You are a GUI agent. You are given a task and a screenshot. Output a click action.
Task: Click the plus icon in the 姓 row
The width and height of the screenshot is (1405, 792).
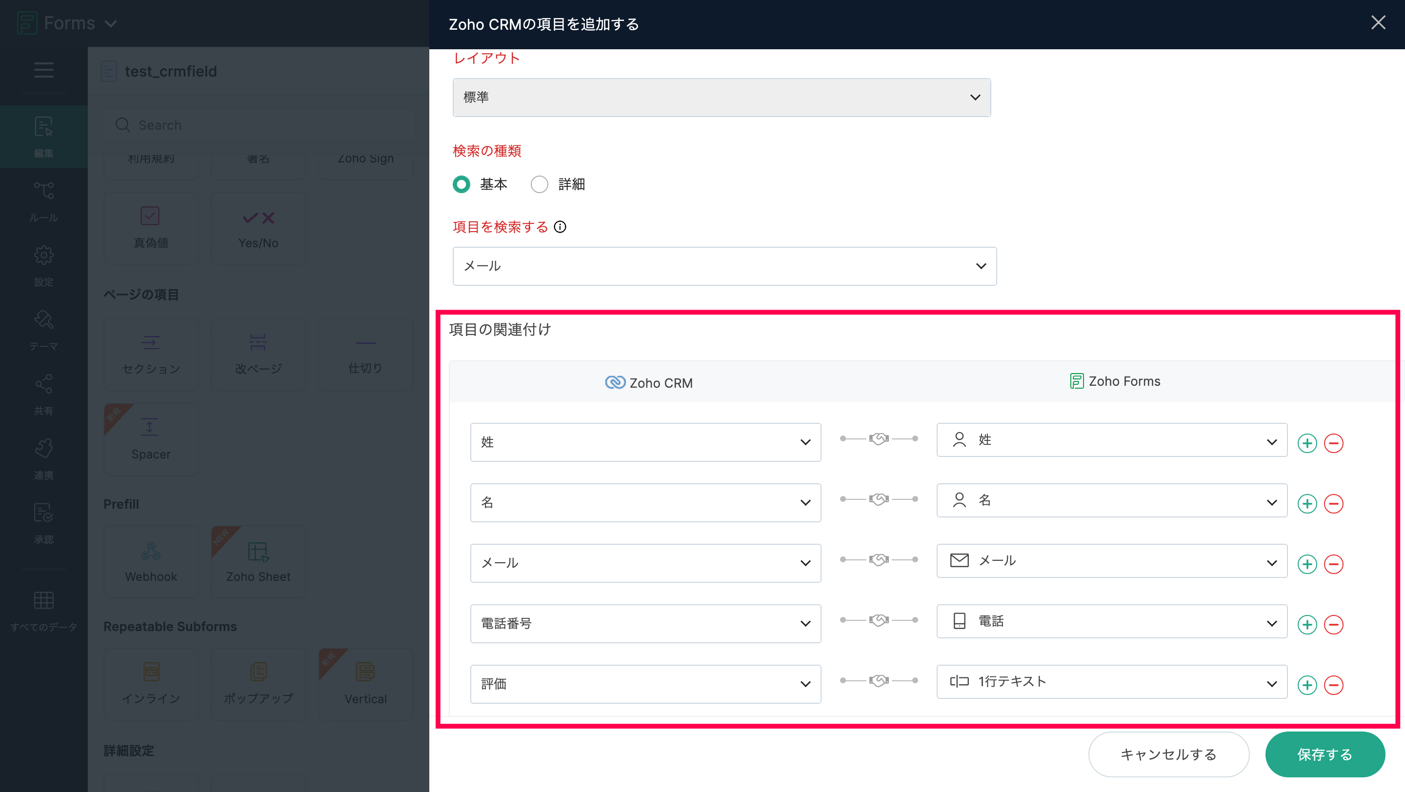tap(1307, 443)
